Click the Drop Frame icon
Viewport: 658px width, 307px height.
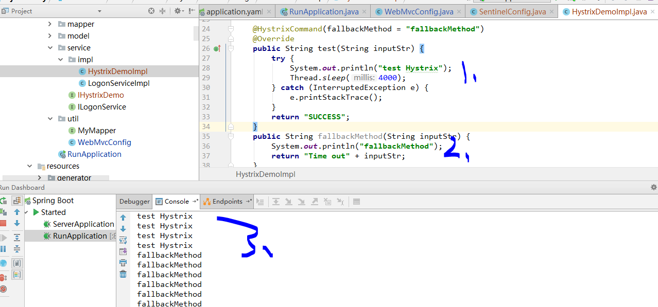click(x=327, y=202)
